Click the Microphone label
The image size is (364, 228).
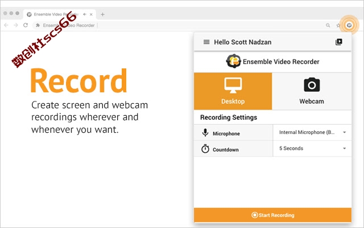226,133
